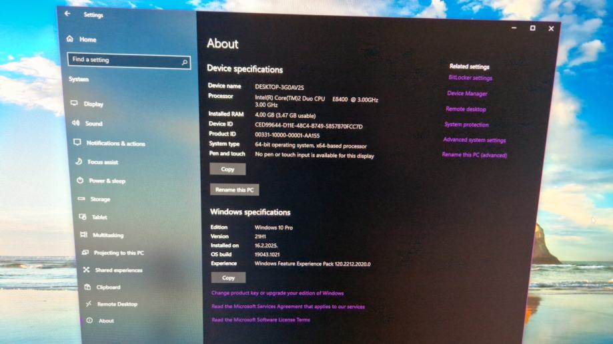This screenshot has width=613, height=344.
Task: Click installed on date 16.2.2025
Action: point(266,246)
